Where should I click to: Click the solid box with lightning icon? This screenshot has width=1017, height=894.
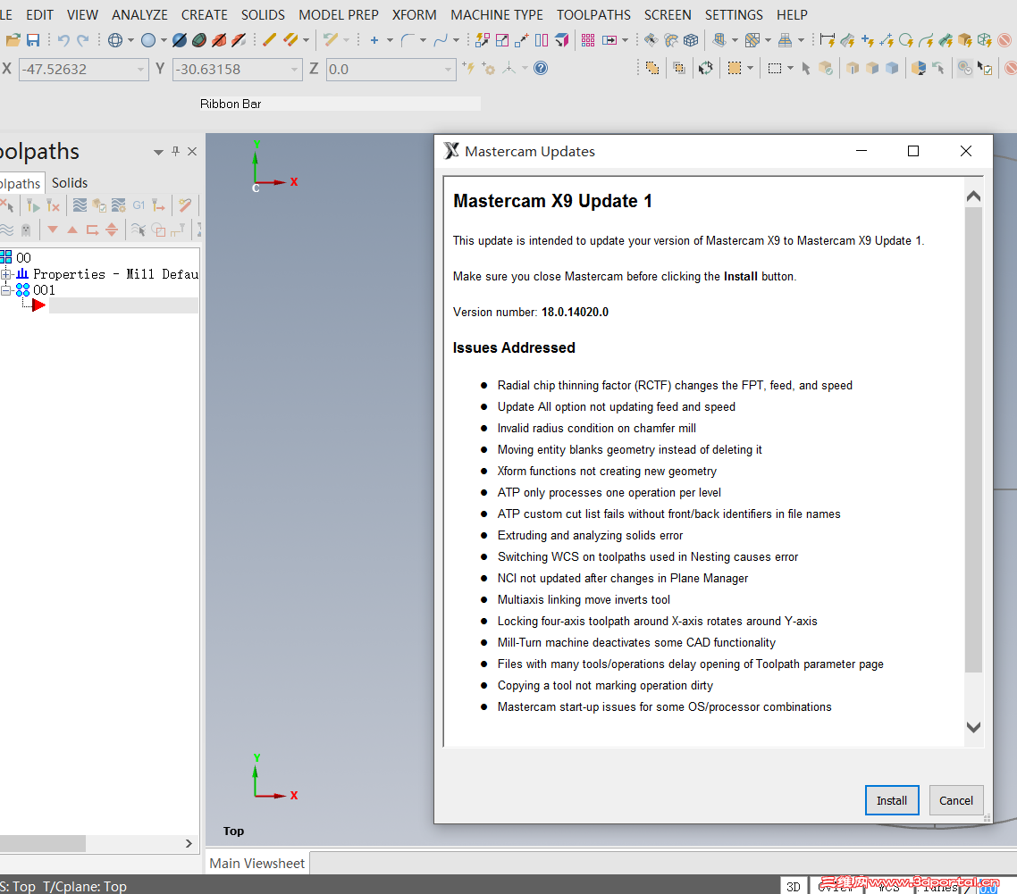(x=965, y=40)
